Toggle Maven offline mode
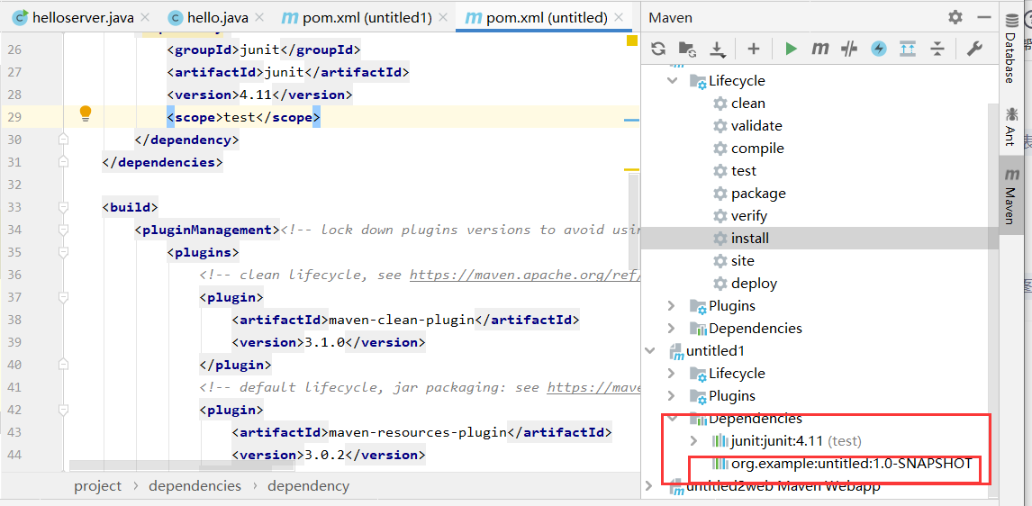 [x=879, y=48]
